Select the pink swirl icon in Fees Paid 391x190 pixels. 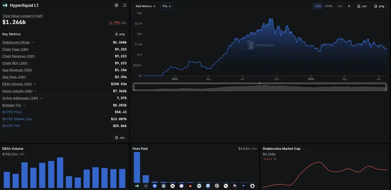click(235, 186)
